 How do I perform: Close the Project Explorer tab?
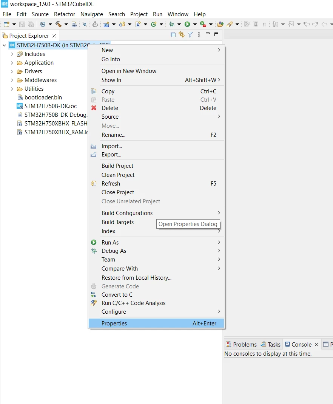tap(54, 36)
